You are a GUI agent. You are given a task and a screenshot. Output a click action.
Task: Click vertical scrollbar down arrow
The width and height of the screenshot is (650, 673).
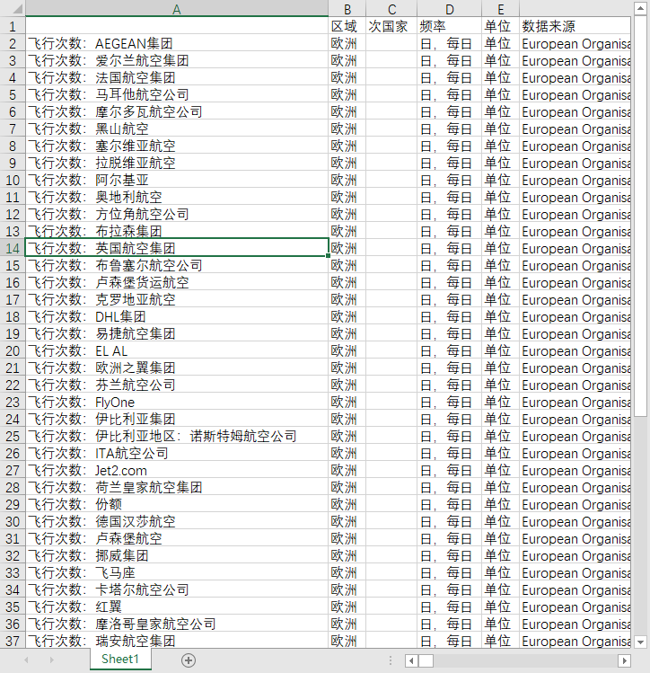640,642
